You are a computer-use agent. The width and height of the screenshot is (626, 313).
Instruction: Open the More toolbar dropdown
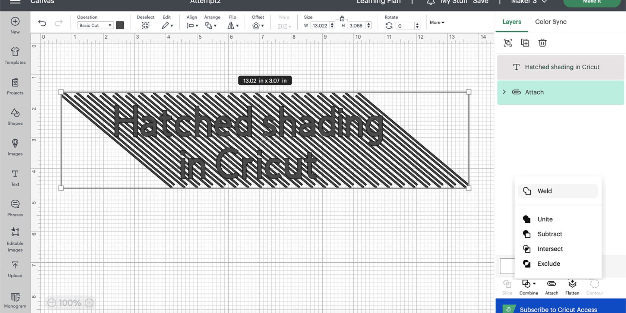(x=437, y=22)
